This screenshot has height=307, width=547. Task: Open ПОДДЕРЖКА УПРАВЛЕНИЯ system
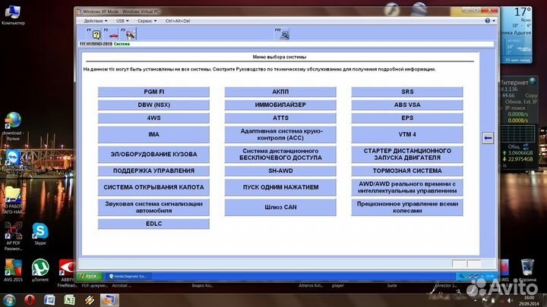[153, 171]
